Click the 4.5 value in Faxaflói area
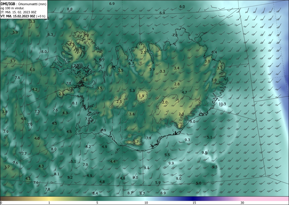Screen dimensions: 289x205 tap(54, 123)
